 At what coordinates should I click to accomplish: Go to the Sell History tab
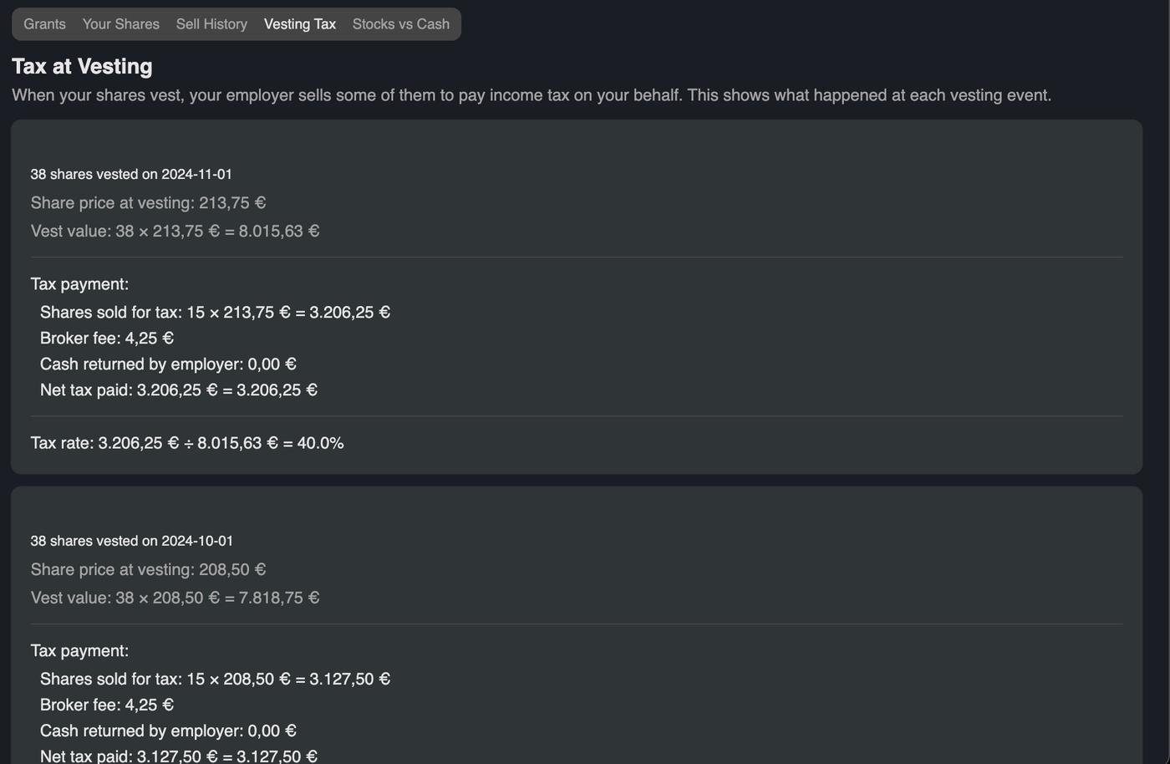click(211, 24)
